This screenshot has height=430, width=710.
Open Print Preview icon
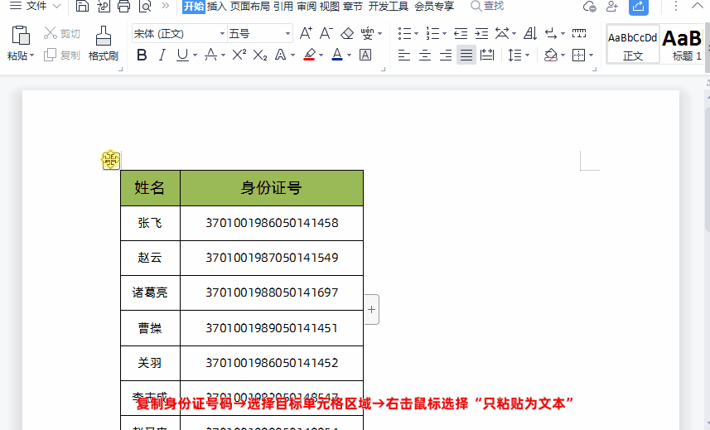[x=145, y=6]
